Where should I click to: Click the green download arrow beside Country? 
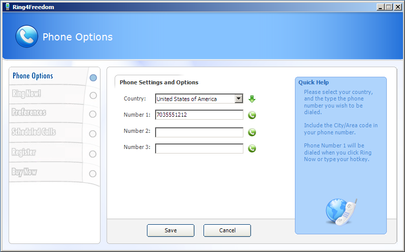[252, 99]
